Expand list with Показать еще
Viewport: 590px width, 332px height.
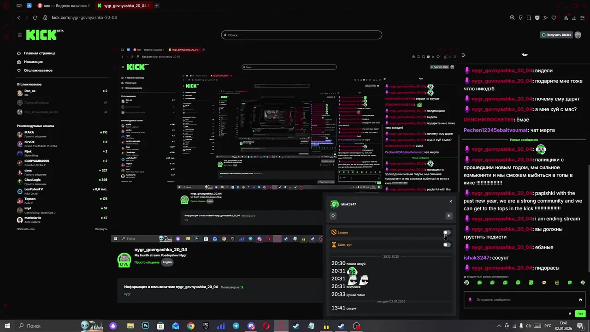coord(26,229)
